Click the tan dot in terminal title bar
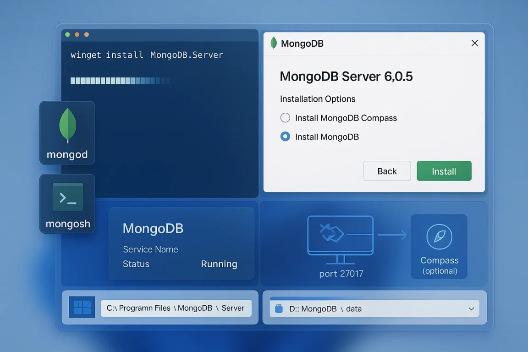This screenshot has height=352, width=528. pos(87,34)
